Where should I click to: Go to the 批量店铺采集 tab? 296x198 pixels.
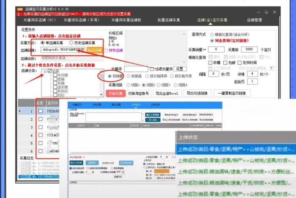pyautogui.click(x=169, y=20)
